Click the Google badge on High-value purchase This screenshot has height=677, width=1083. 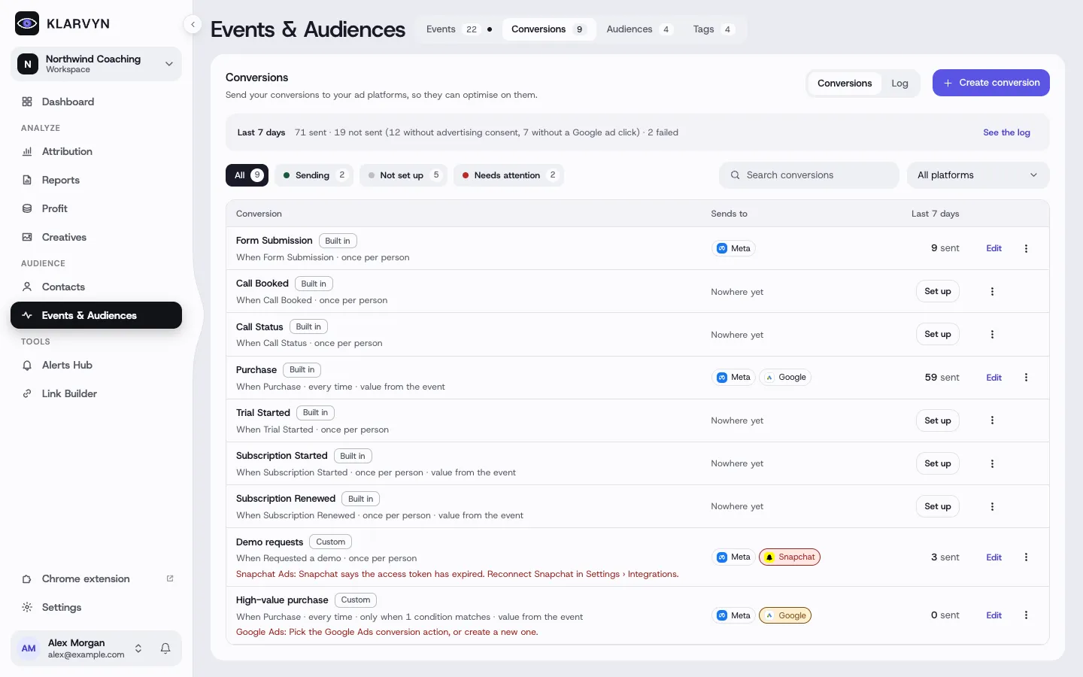coord(785,615)
